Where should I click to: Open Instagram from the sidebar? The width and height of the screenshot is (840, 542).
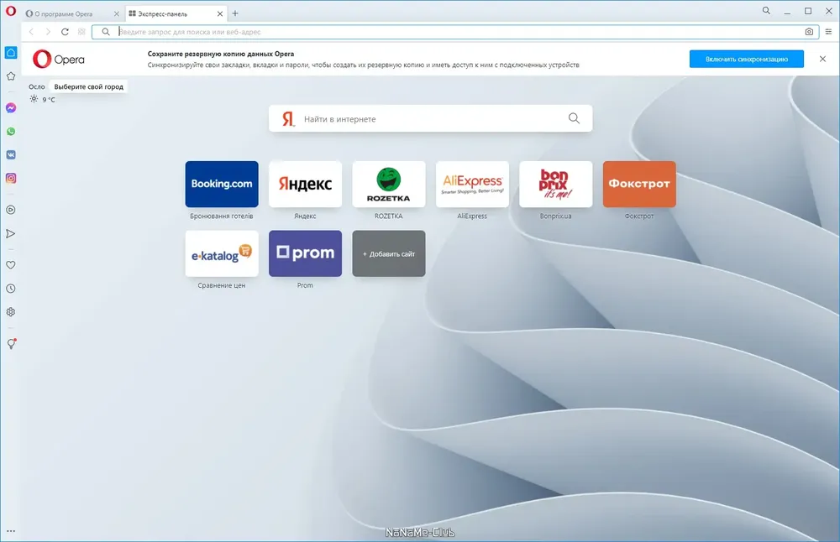click(x=11, y=178)
